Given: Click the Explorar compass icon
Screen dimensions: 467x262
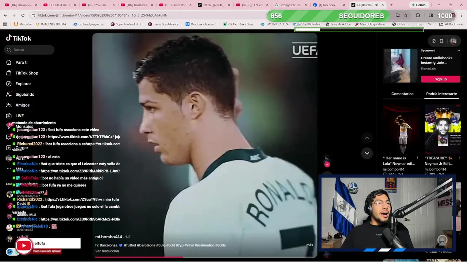Looking at the screenshot, I should point(9,84).
